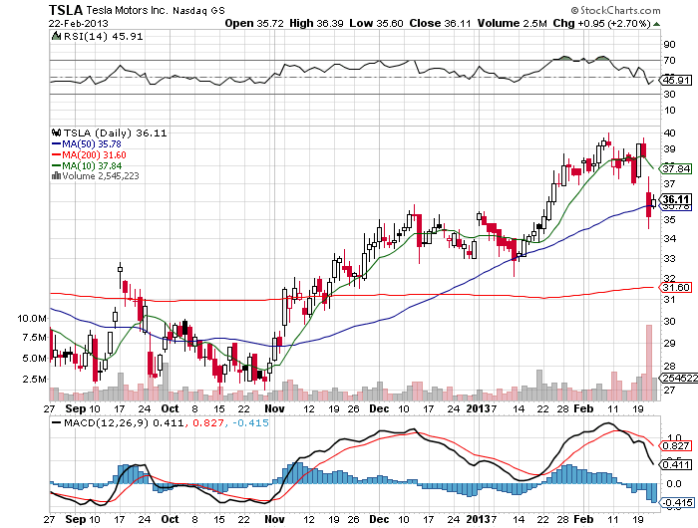
Task: Click the MA(50) 35.78 legend text
Action: (92, 144)
